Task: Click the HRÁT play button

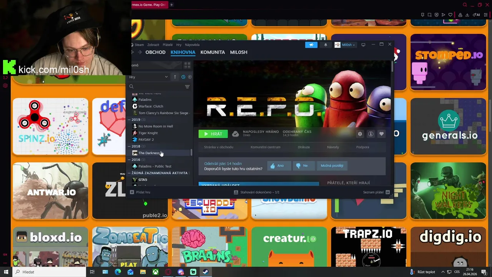Action: (x=213, y=134)
